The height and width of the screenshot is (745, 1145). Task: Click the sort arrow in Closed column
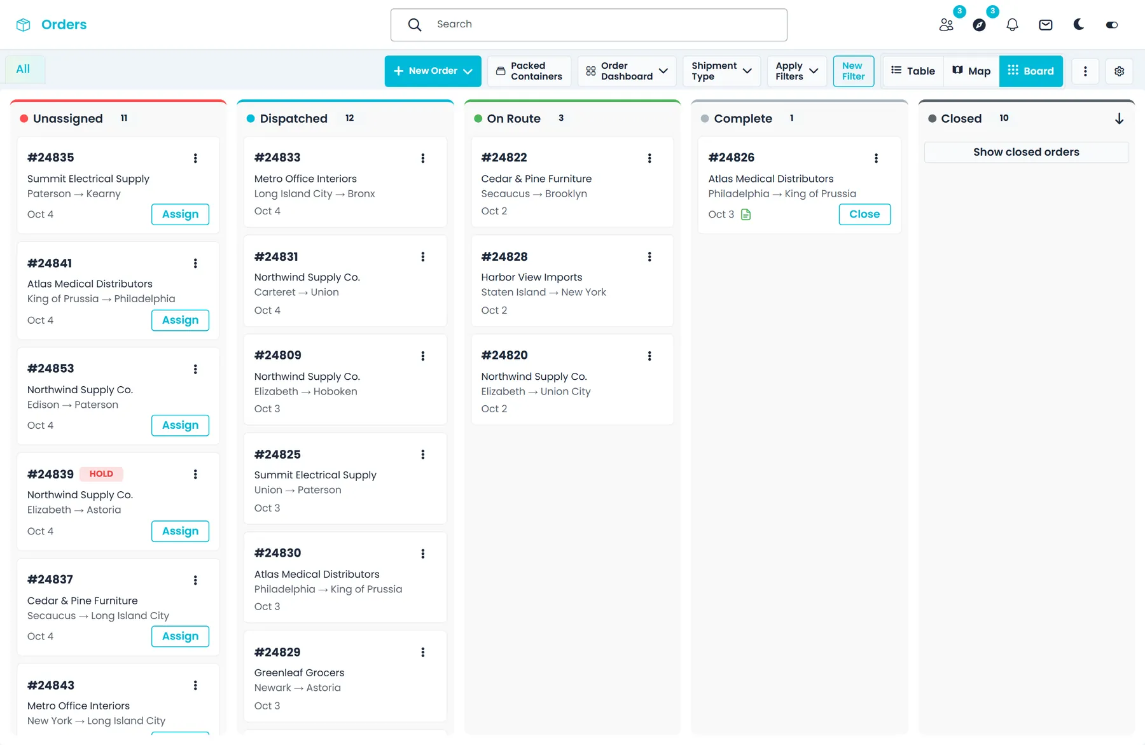point(1120,119)
